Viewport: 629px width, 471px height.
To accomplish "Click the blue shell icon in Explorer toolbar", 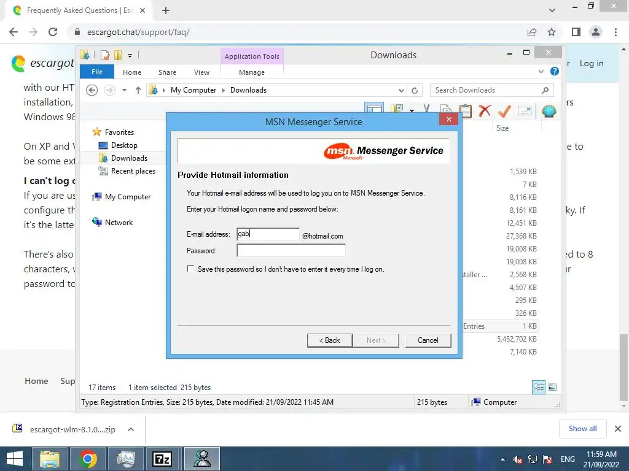I will tap(549, 111).
